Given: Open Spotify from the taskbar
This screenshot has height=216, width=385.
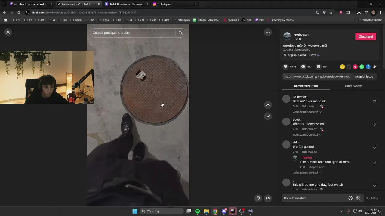Looking at the screenshot, I should tap(197, 211).
